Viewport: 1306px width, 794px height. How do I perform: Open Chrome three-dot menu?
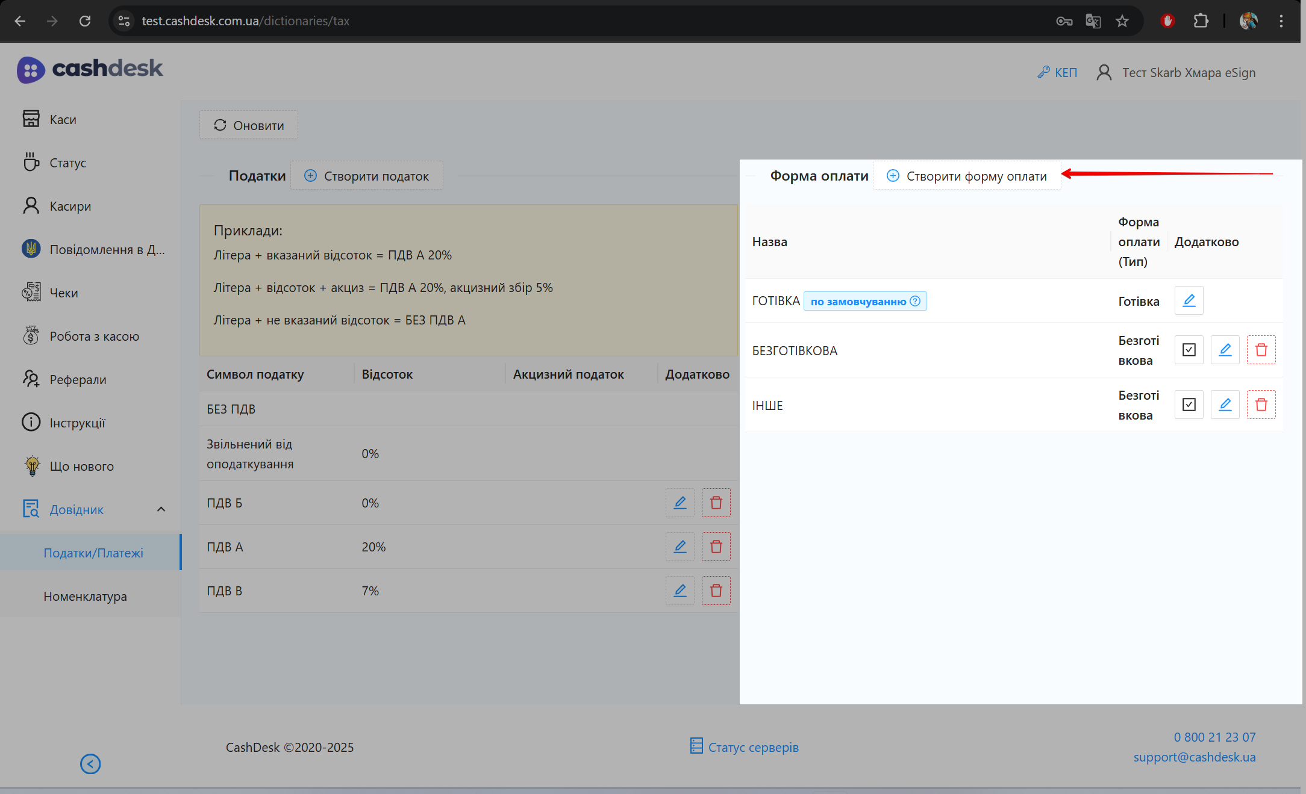tap(1281, 21)
